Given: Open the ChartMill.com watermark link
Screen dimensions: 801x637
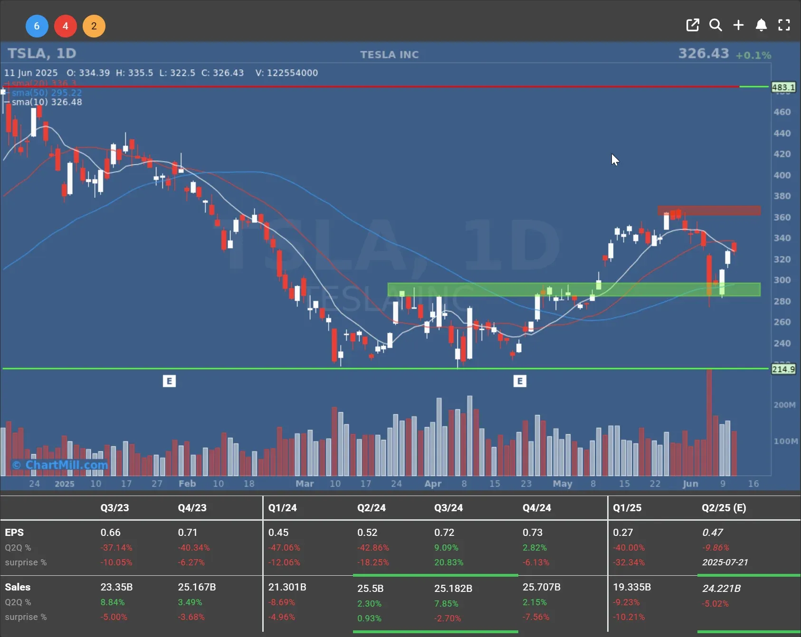Looking at the screenshot, I should point(60,465).
